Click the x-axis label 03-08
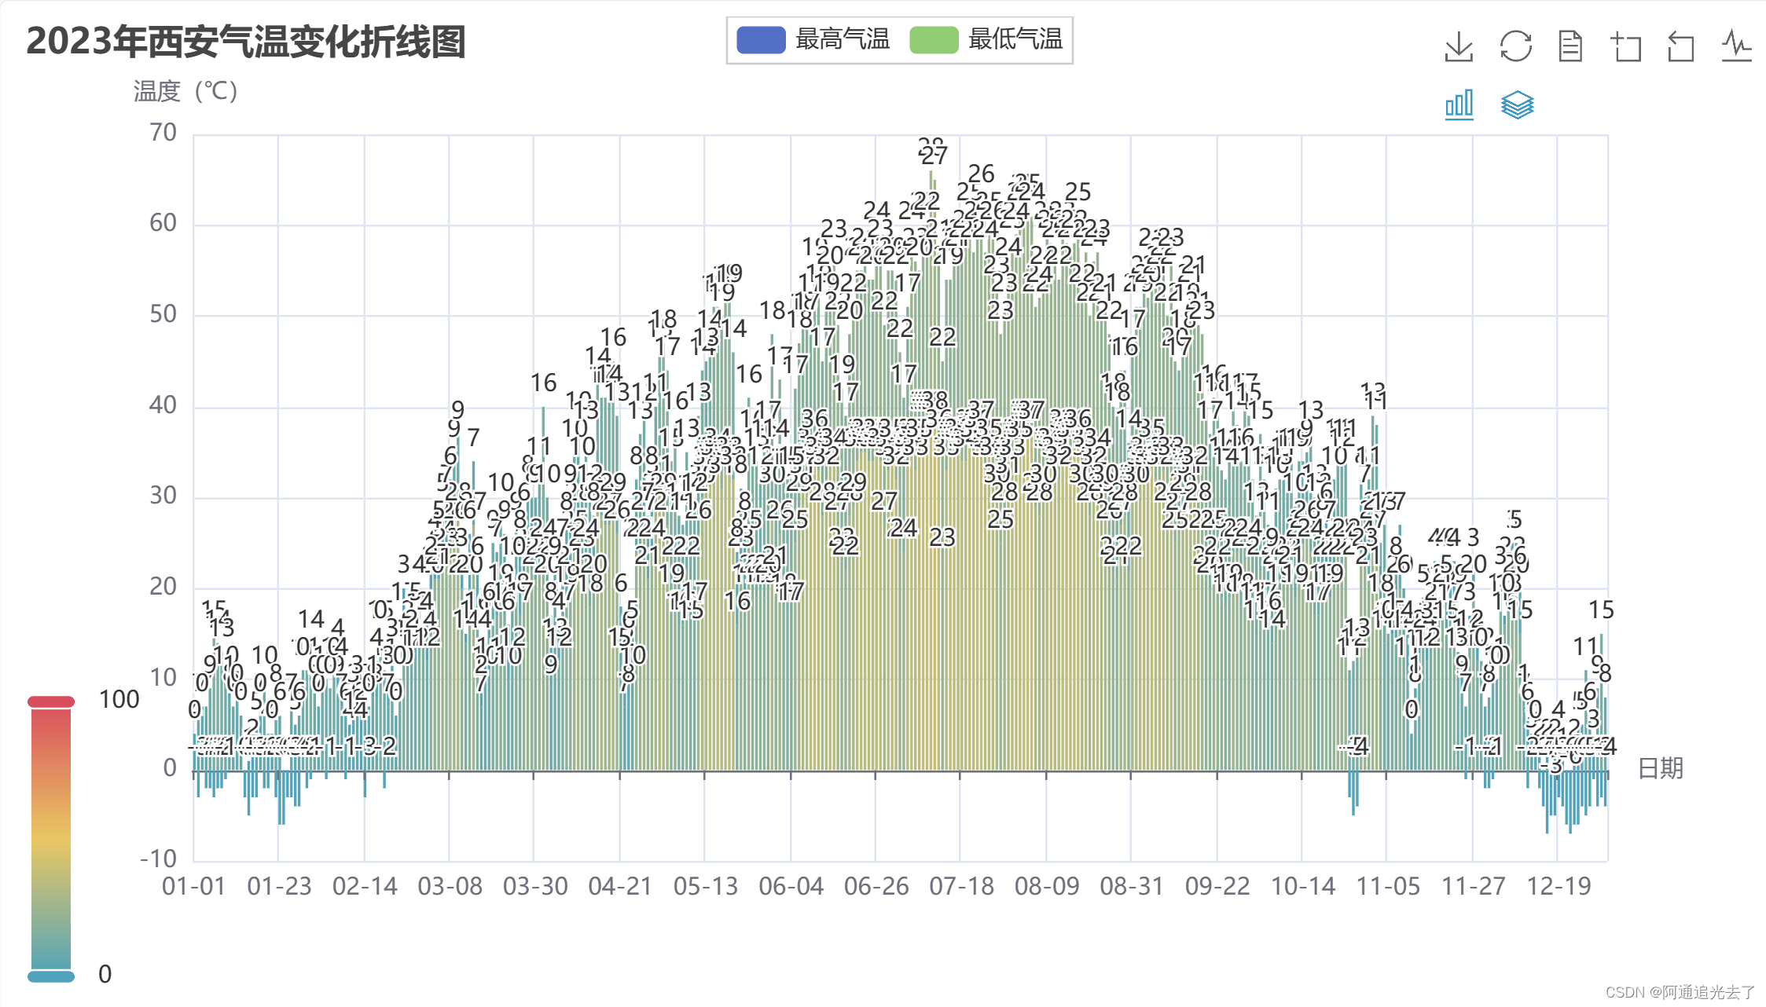 (450, 886)
